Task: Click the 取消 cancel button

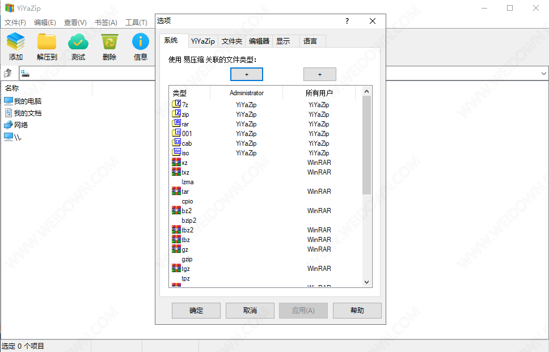Action: (x=250, y=311)
